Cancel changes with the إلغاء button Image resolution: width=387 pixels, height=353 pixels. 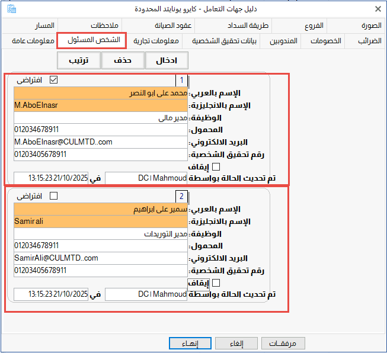point(236,343)
